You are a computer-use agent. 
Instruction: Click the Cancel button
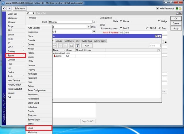(176, 23)
